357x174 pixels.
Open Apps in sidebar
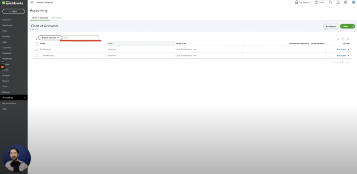5,109
